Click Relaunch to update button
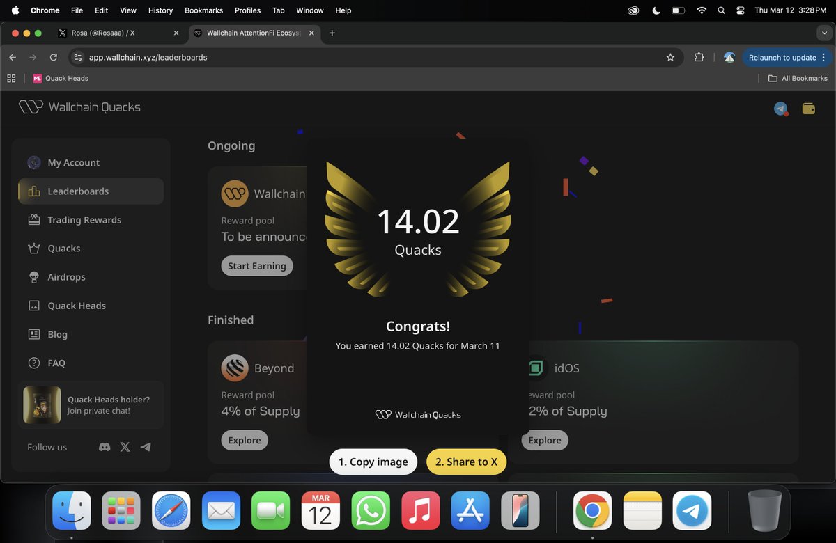The image size is (836, 543). [787, 57]
